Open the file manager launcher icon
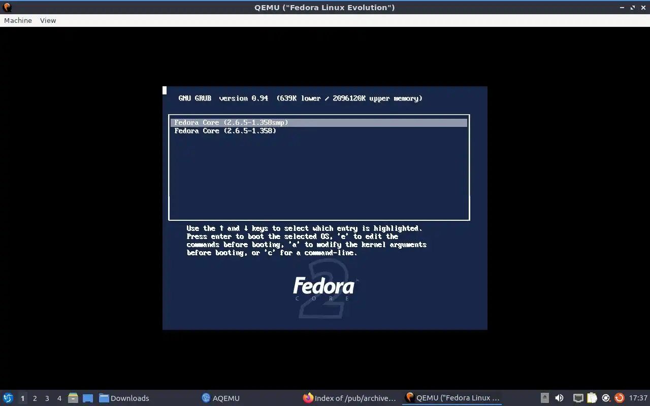The image size is (650, 406). (73, 398)
